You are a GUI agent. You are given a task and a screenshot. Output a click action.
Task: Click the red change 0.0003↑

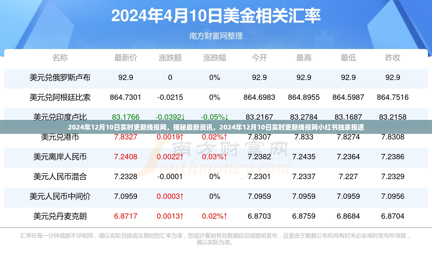point(170,196)
